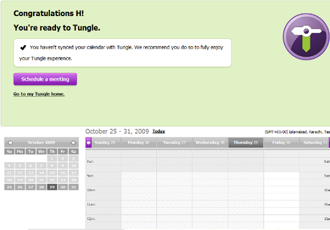Image resolution: width=330 pixels, height=230 pixels.
Task: Click the Friday 11am time slot
Action: tap(281, 207)
